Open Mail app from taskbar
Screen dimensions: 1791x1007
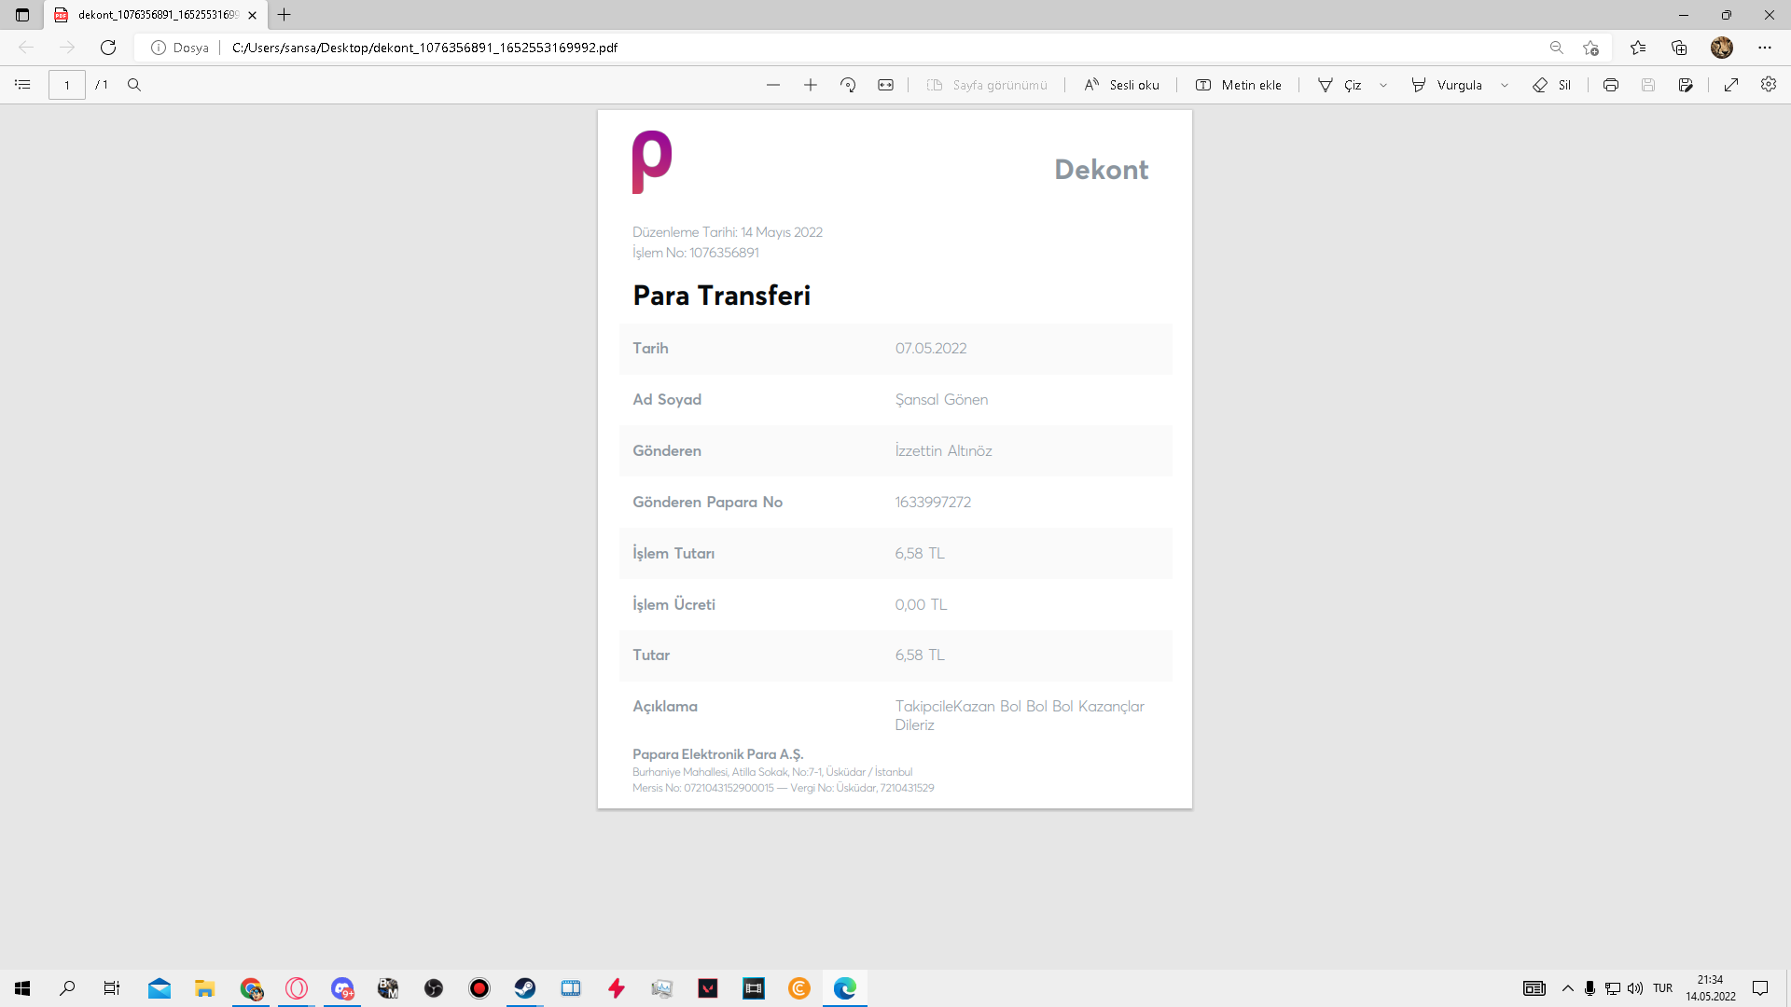(160, 988)
